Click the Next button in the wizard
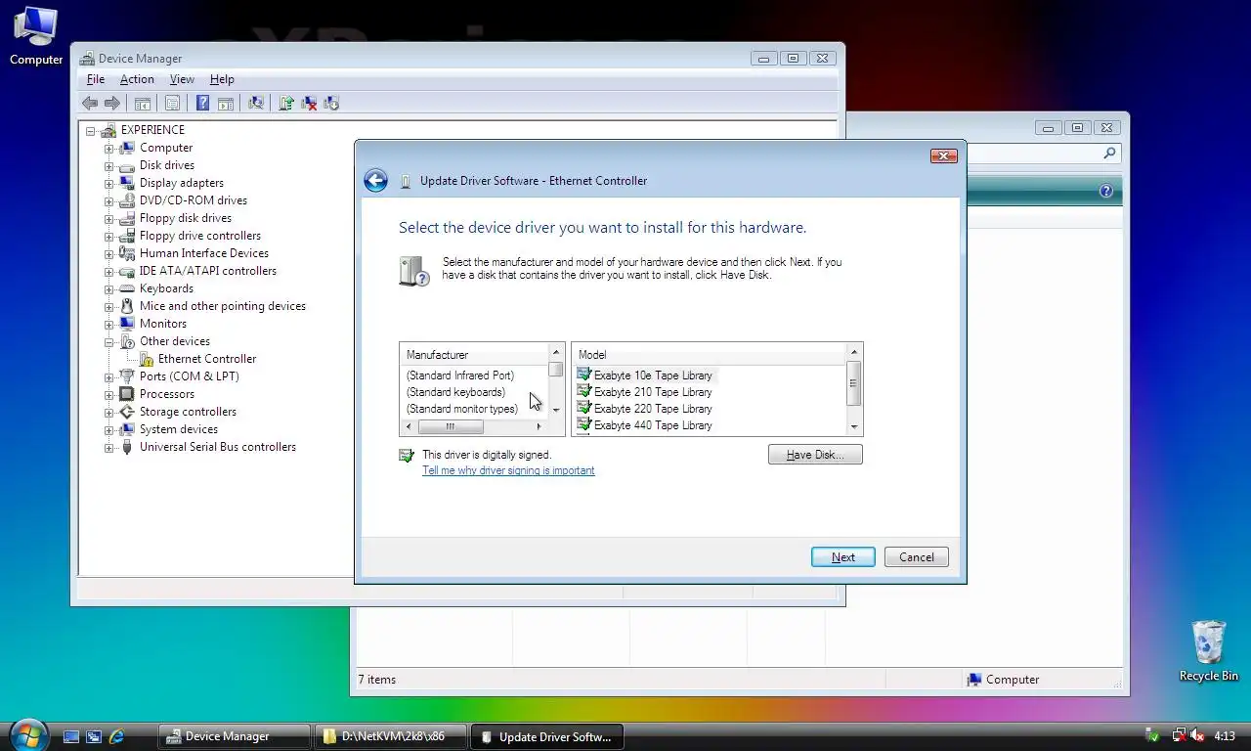 (843, 557)
